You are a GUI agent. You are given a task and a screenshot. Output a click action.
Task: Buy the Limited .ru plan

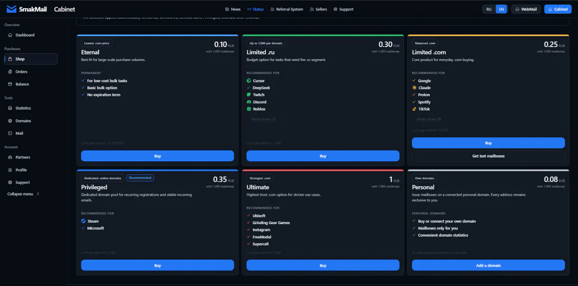click(323, 156)
